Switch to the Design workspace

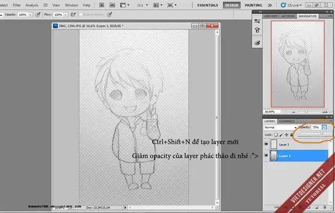[x=232, y=5]
